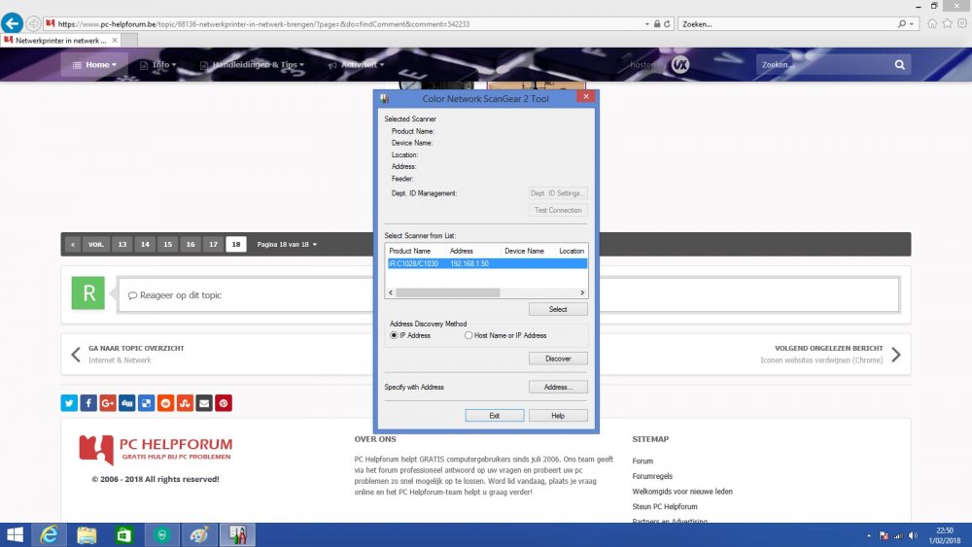Screen dimensions: 972x547
Task: Open the Paint app in taskbar
Action: (x=199, y=534)
